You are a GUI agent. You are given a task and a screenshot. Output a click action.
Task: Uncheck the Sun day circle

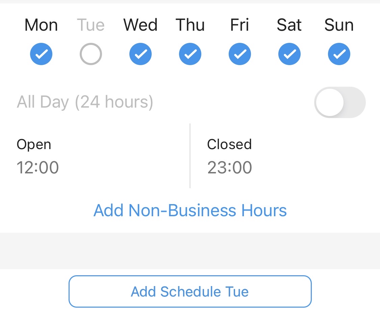click(339, 54)
